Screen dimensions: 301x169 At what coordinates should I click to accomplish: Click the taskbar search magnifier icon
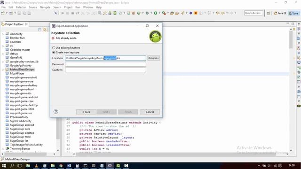click(x=12, y=166)
